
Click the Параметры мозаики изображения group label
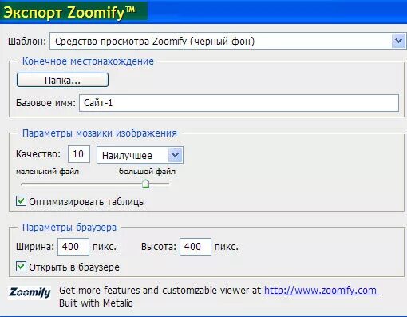tap(100, 133)
